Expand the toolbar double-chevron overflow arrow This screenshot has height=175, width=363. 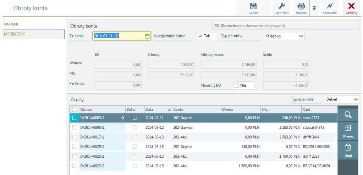pyautogui.click(x=314, y=8)
